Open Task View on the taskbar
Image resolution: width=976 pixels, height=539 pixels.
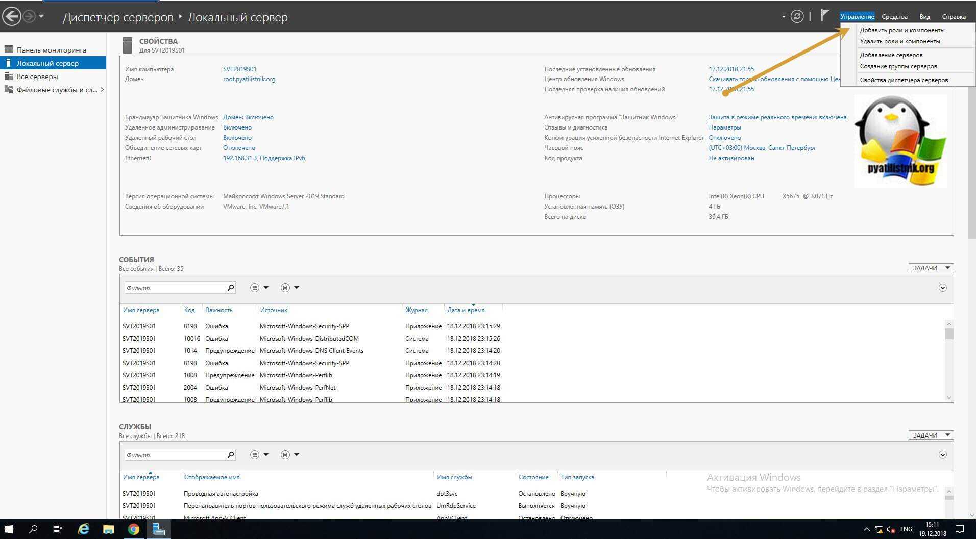coord(58,529)
